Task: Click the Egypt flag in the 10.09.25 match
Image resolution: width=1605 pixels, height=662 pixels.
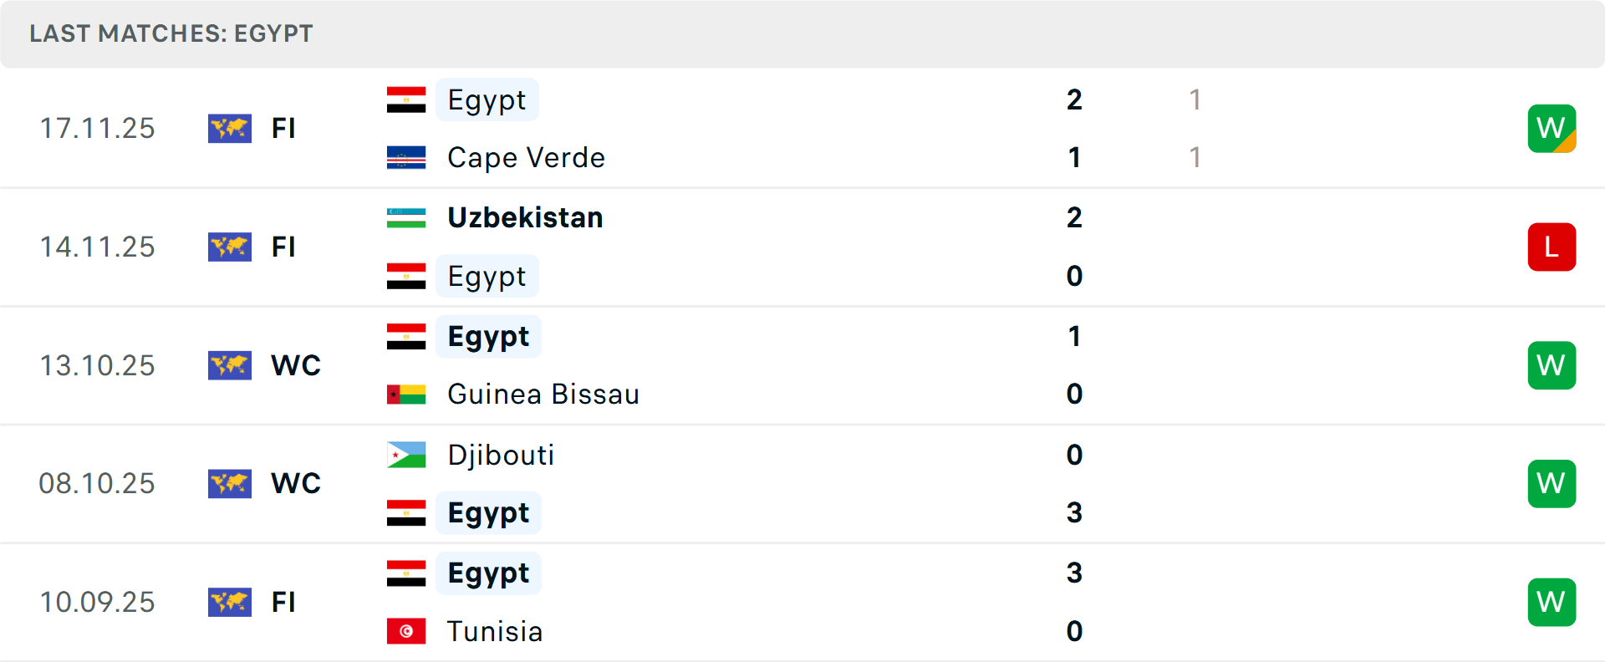Action: tap(406, 573)
